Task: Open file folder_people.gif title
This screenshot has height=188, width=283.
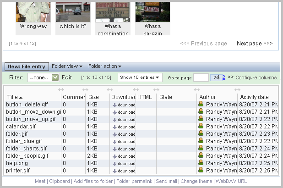Action: coord(27,156)
